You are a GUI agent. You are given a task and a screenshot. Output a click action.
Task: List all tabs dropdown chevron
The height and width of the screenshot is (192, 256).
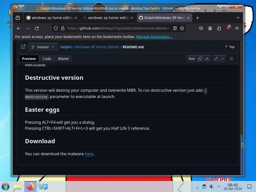click(238, 18)
